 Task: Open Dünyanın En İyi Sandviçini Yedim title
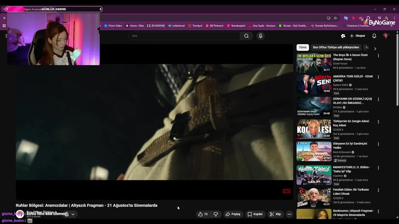coord(350,146)
